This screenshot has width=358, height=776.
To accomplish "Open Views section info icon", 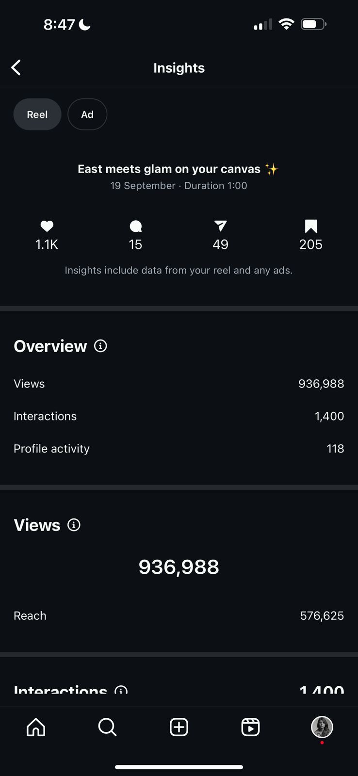I will pos(74,525).
